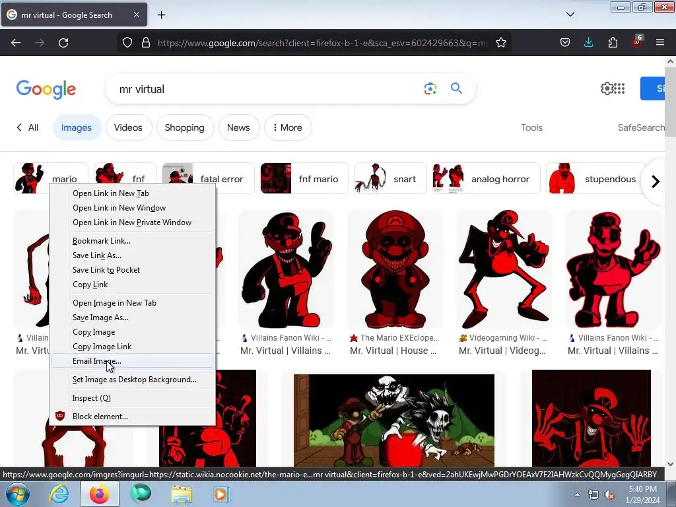Switch to the News tab
Viewport: 676px width, 507px height.
(x=238, y=127)
